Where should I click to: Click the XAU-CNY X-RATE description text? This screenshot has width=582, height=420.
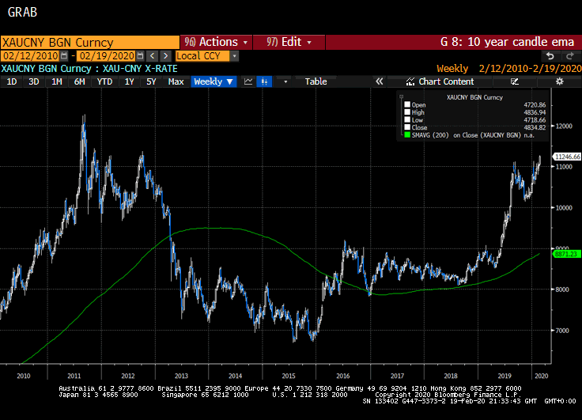click(x=140, y=69)
